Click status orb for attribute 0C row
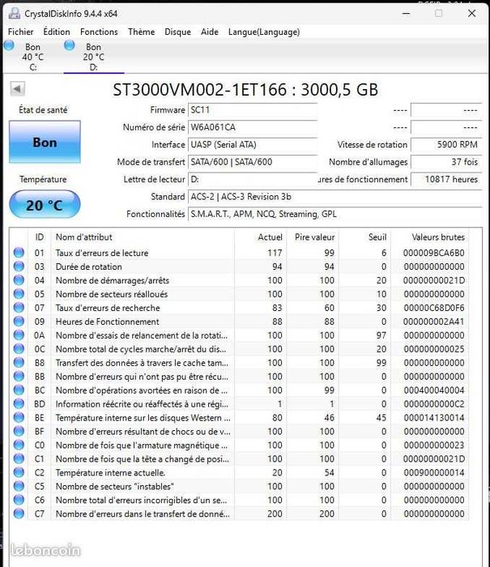Image resolution: width=490 pixels, height=567 pixels. (x=19, y=348)
